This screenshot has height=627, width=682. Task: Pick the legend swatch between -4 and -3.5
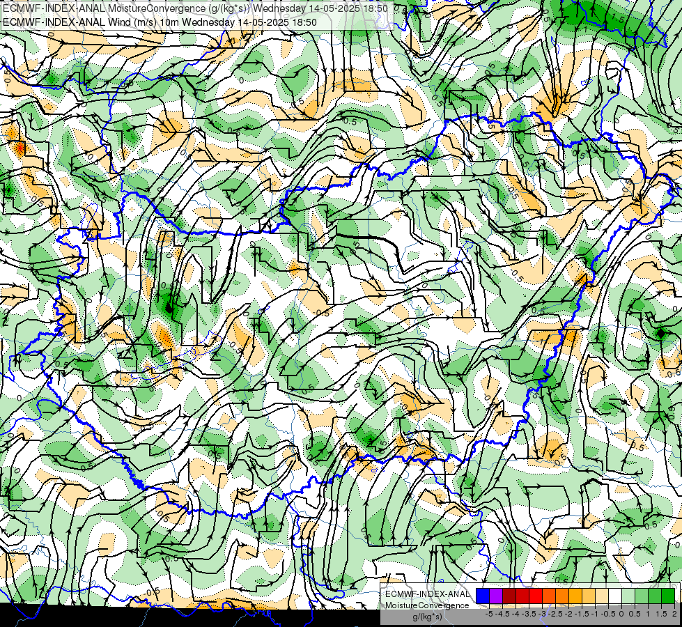point(522,596)
